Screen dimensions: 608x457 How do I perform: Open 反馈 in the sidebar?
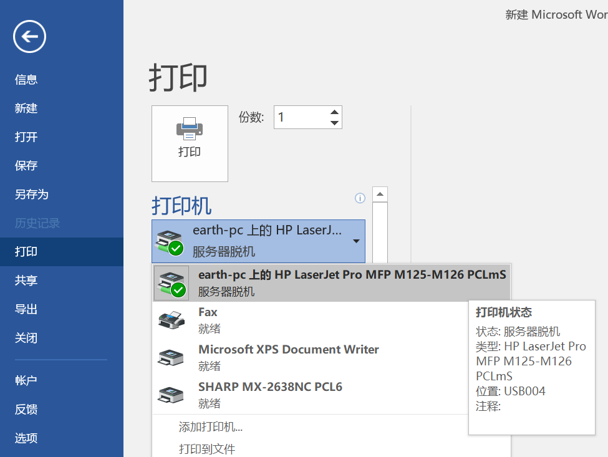[x=26, y=410]
